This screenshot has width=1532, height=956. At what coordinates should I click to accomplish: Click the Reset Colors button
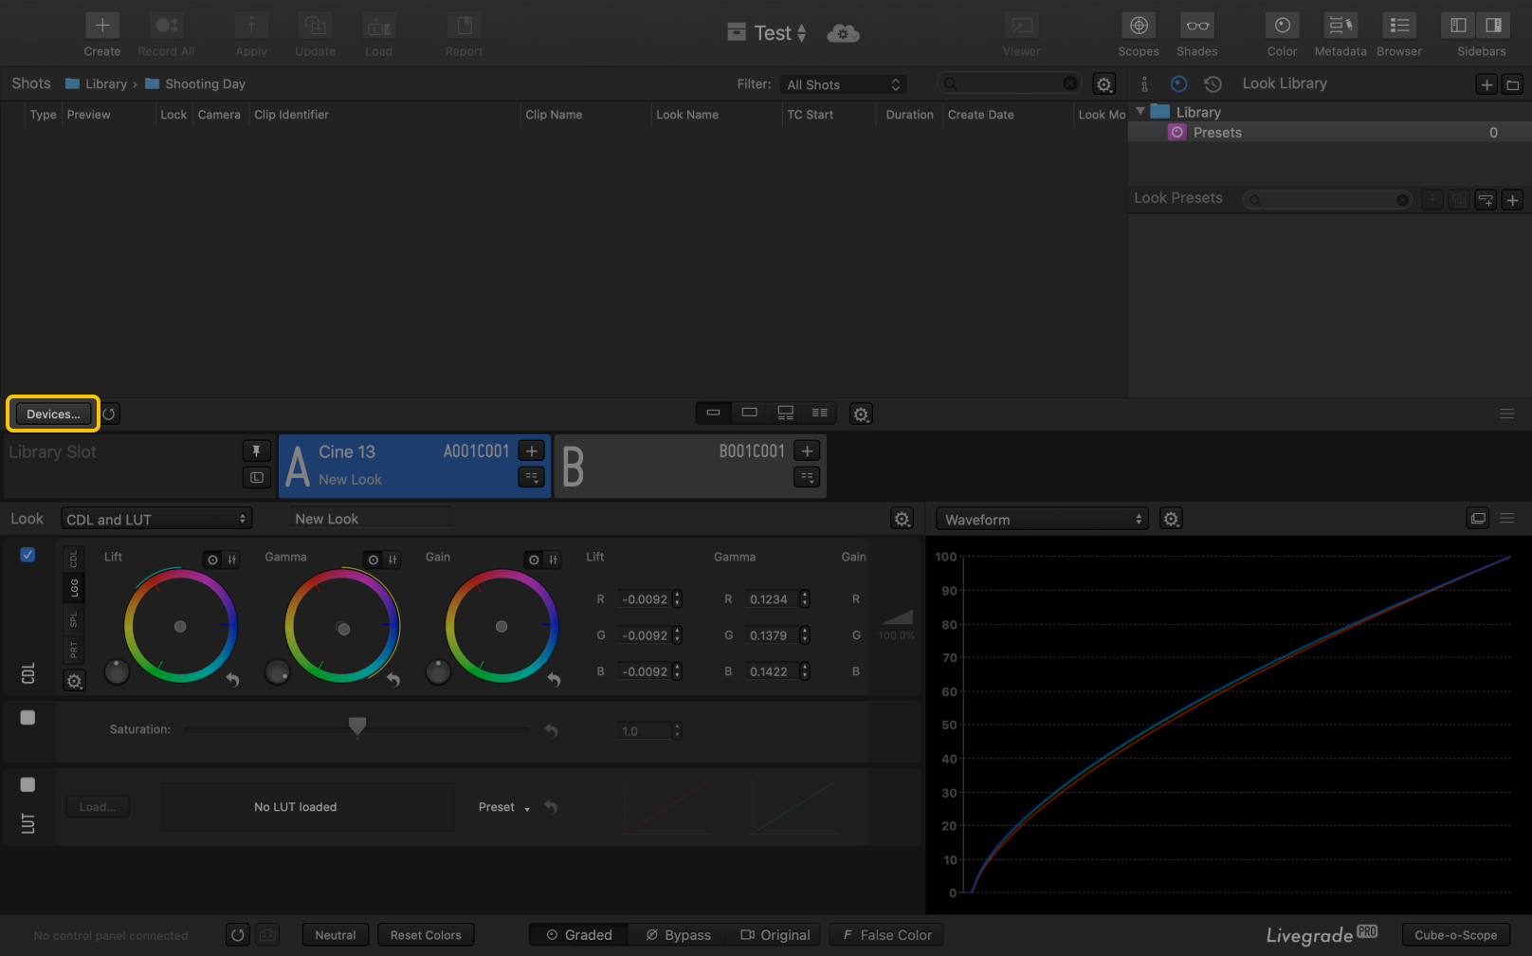pos(426,935)
